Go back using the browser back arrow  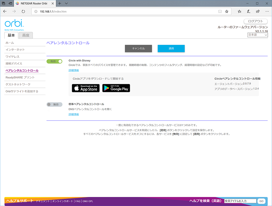tap(5, 11)
